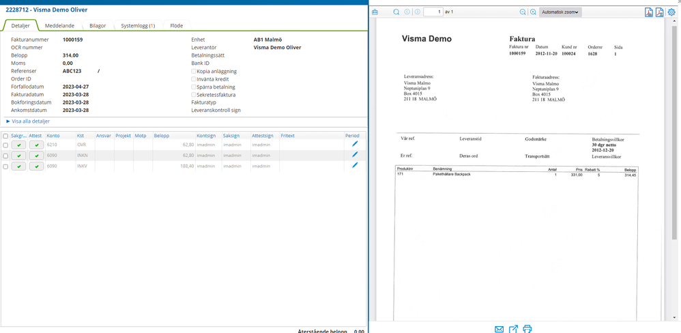Click the Belopp value 314,00
Screen dimensions: 681x333
[x=70, y=55]
